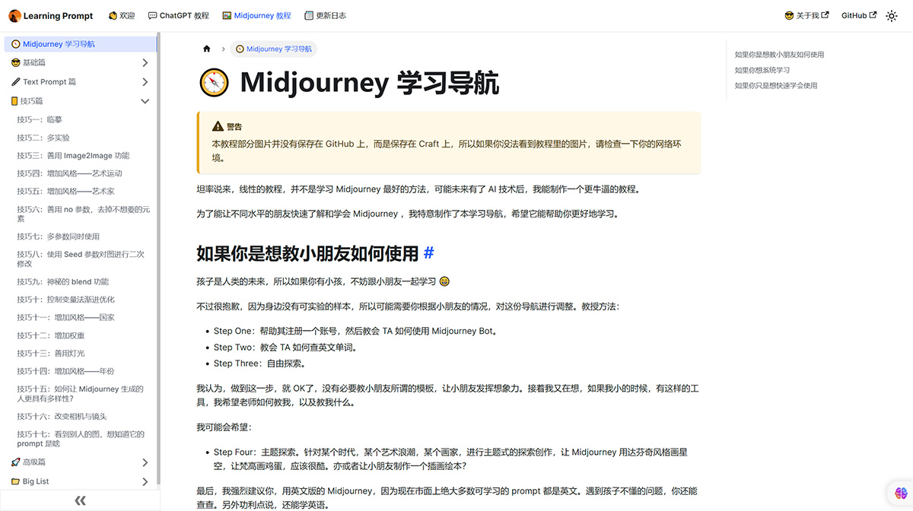Expand the Text Prompt 篇 section
This screenshot has width=913, height=511.
pyautogui.click(x=145, y=81)
